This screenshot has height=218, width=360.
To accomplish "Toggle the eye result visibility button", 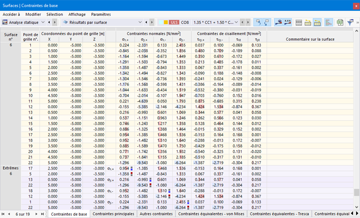I will coord(278,23).
